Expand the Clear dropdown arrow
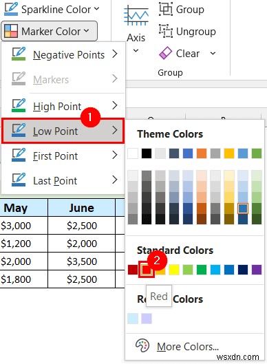 tap(213, 54)
